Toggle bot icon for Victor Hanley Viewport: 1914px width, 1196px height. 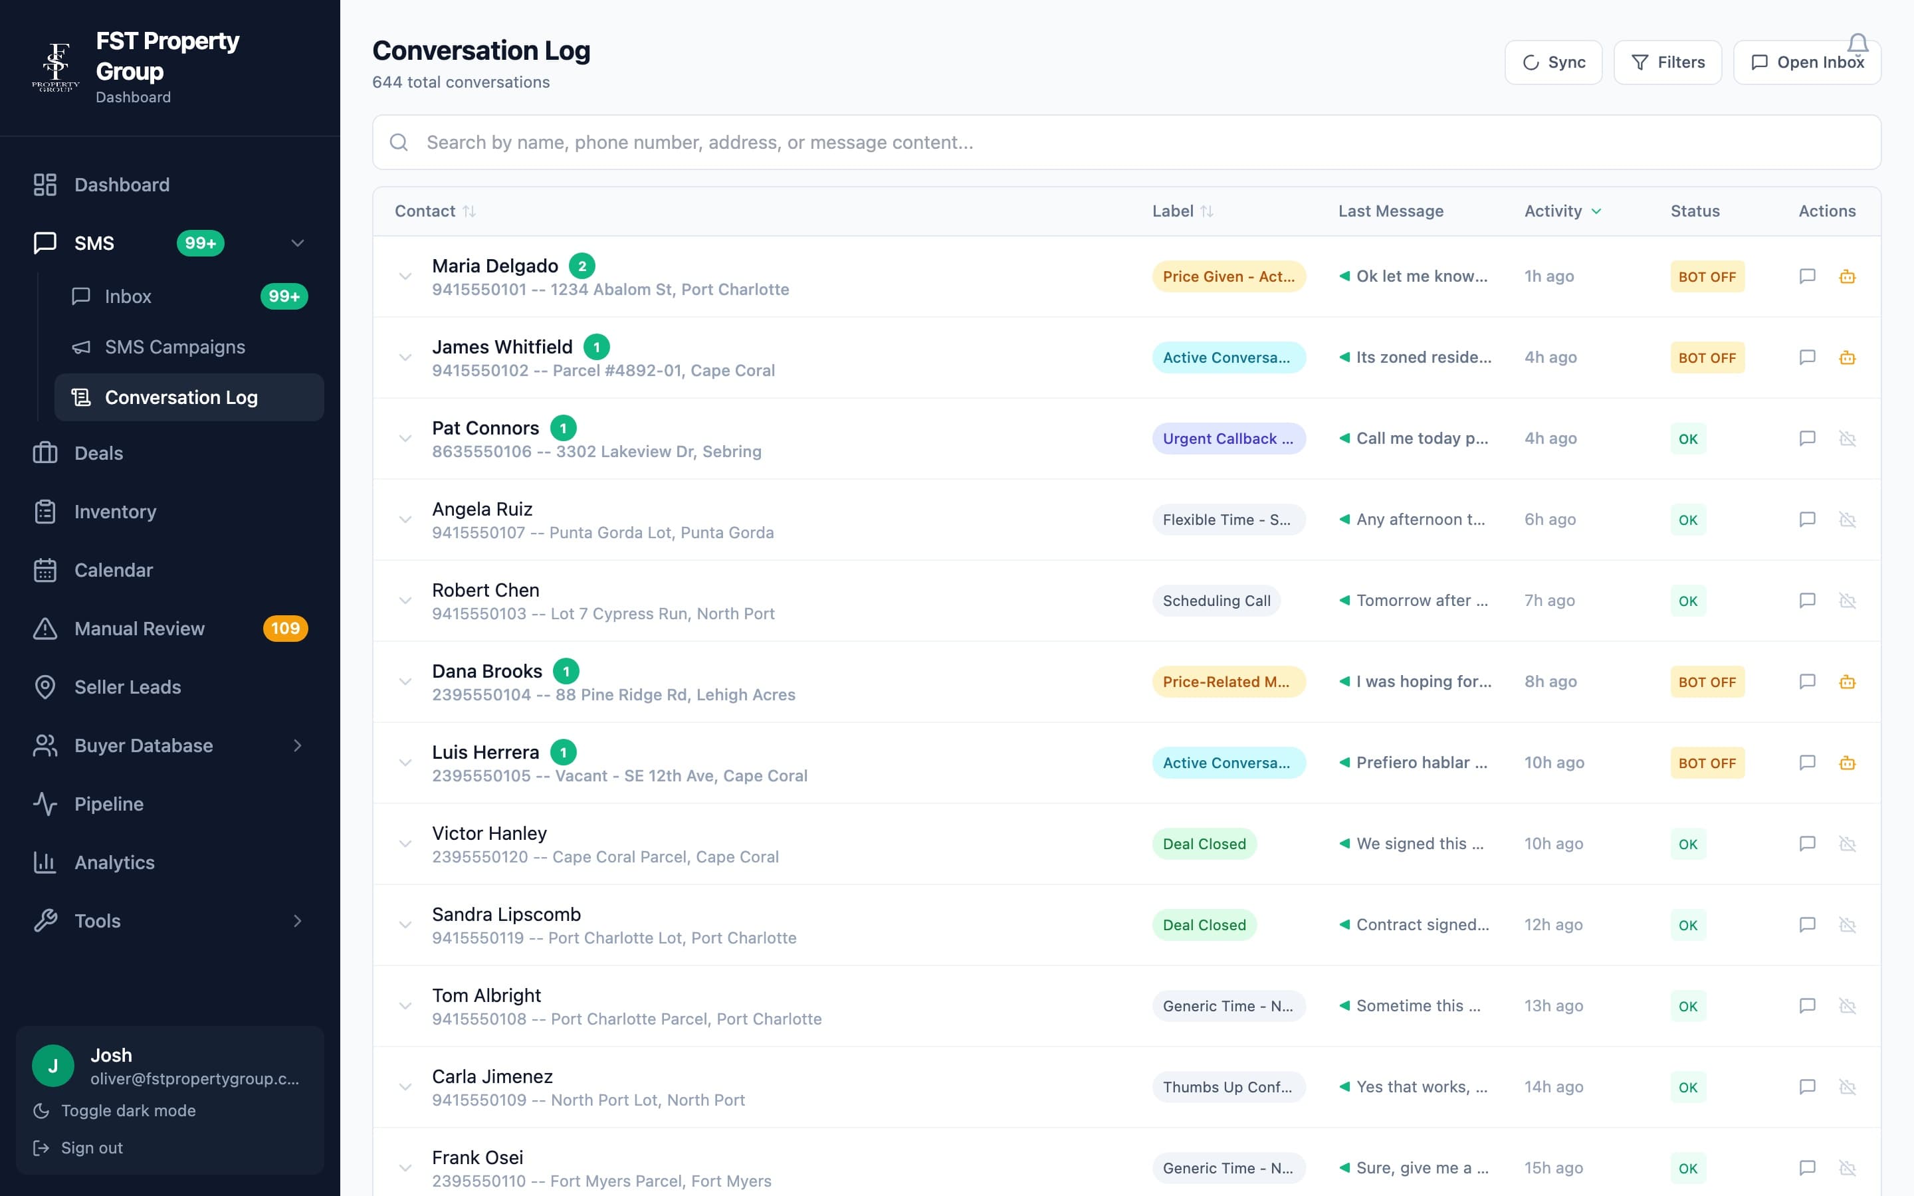tap(1848, 844)
